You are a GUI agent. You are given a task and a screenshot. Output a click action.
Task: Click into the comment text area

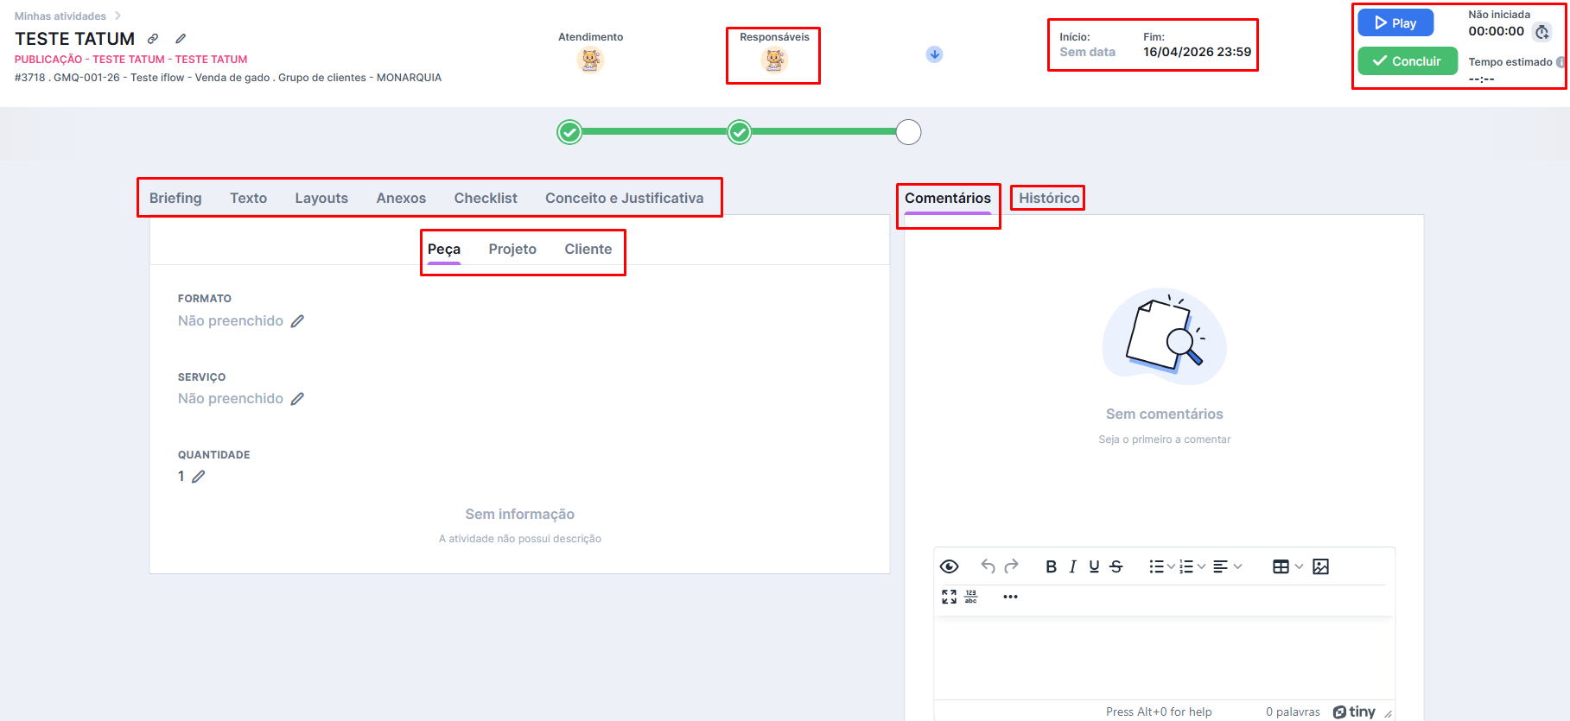[x=1164, y=658]
